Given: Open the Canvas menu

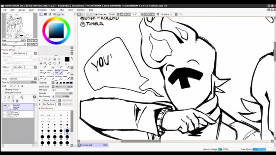Looking at the screenshot, I should coord(22,10).
